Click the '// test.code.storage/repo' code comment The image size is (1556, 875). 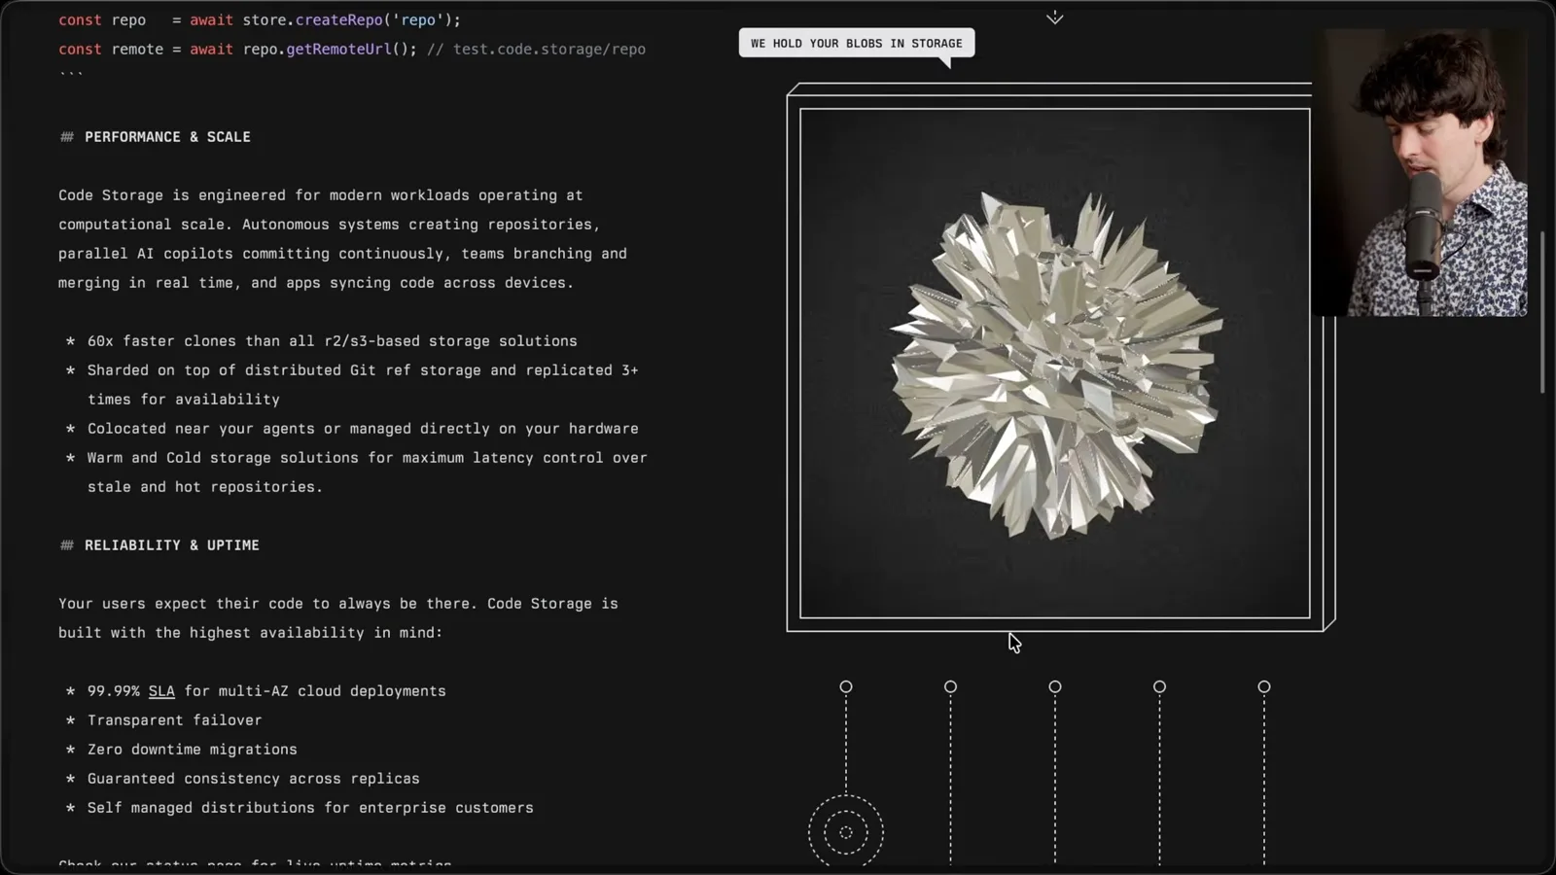536,49
